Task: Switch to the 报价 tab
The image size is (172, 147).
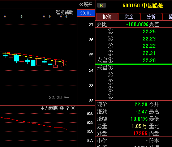Action: [x=107, y=17]
